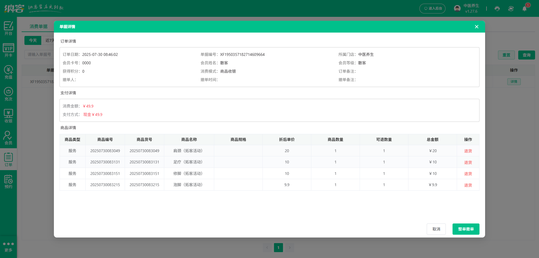The image size is (539, 258).
Task: Select the 充次 sidebar icon
Action: (8, 94)
